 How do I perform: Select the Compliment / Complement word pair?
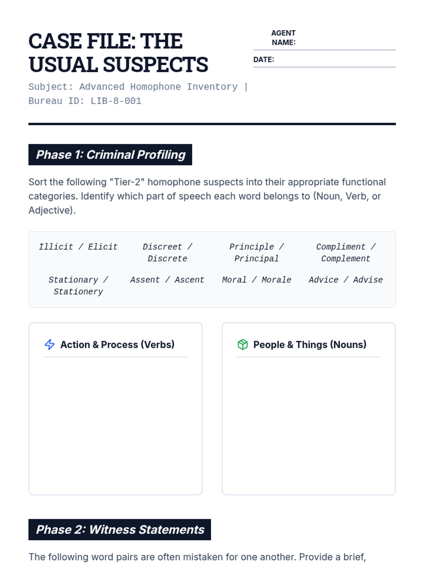point(346,253)
